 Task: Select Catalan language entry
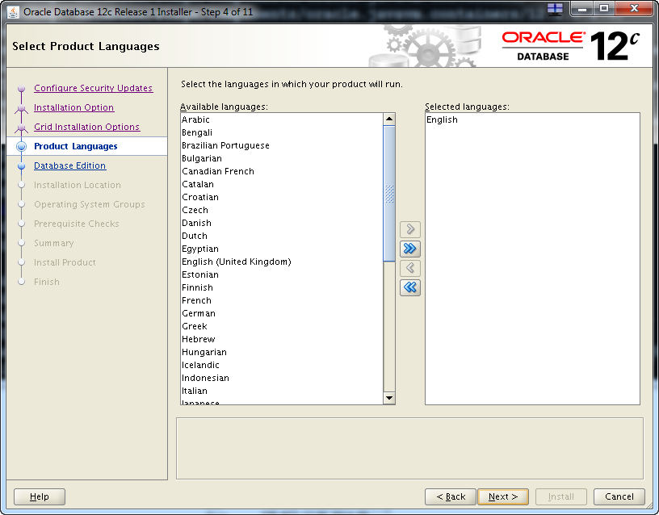tap(282, 184)
